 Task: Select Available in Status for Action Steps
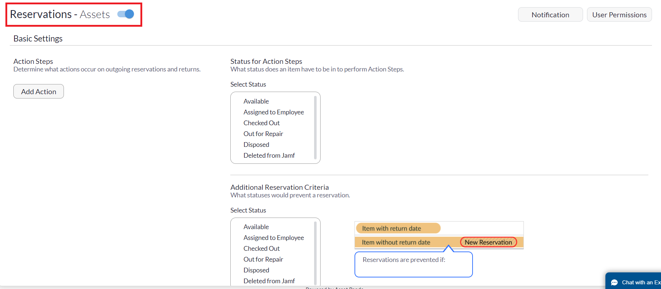(x=256, y=101)
